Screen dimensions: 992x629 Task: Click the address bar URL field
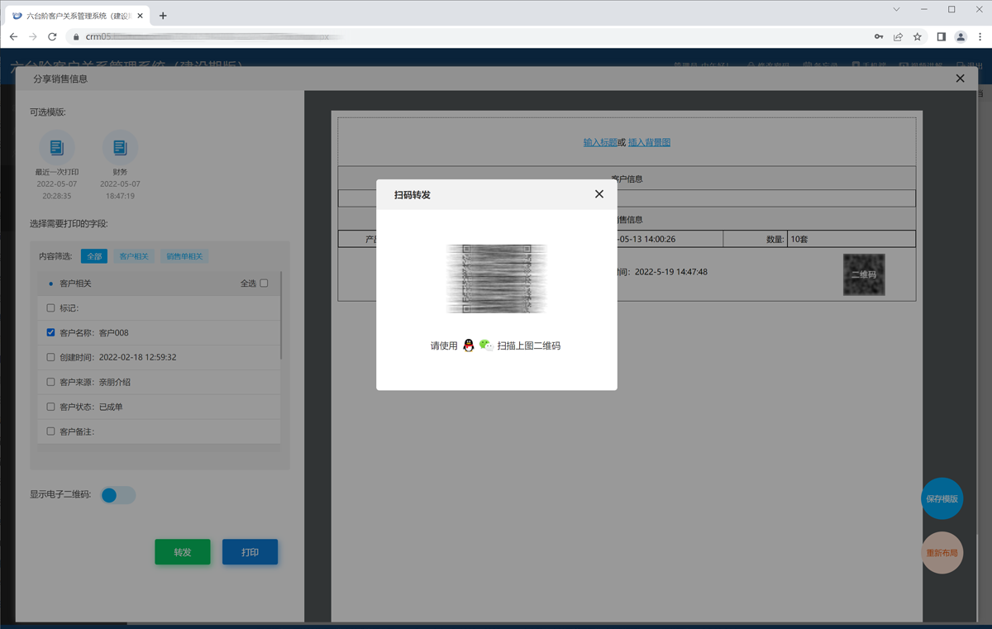click(467, 37)
